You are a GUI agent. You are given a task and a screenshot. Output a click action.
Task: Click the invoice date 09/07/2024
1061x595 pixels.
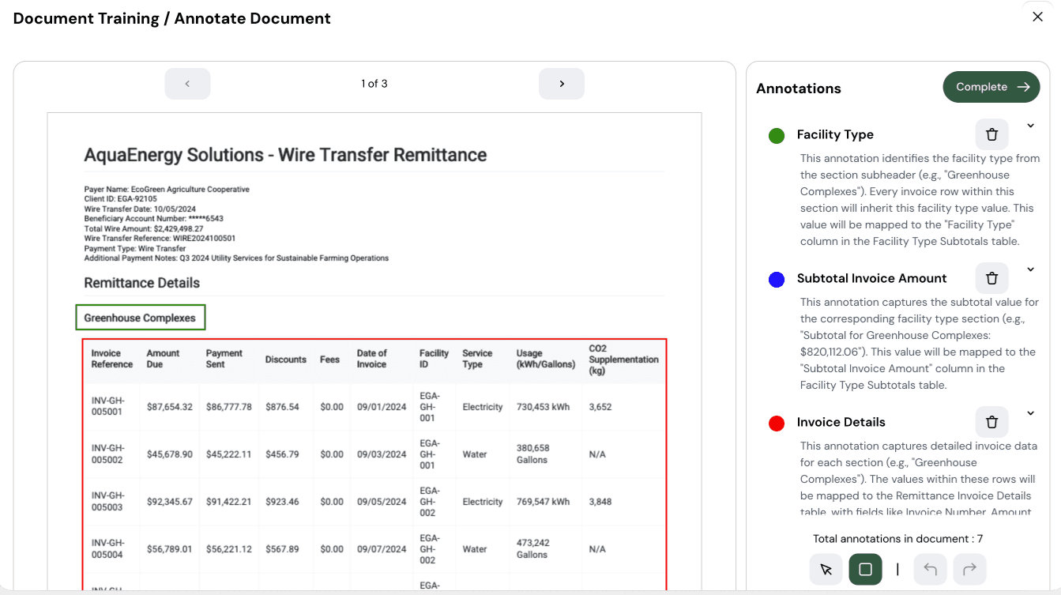[381, 549]
